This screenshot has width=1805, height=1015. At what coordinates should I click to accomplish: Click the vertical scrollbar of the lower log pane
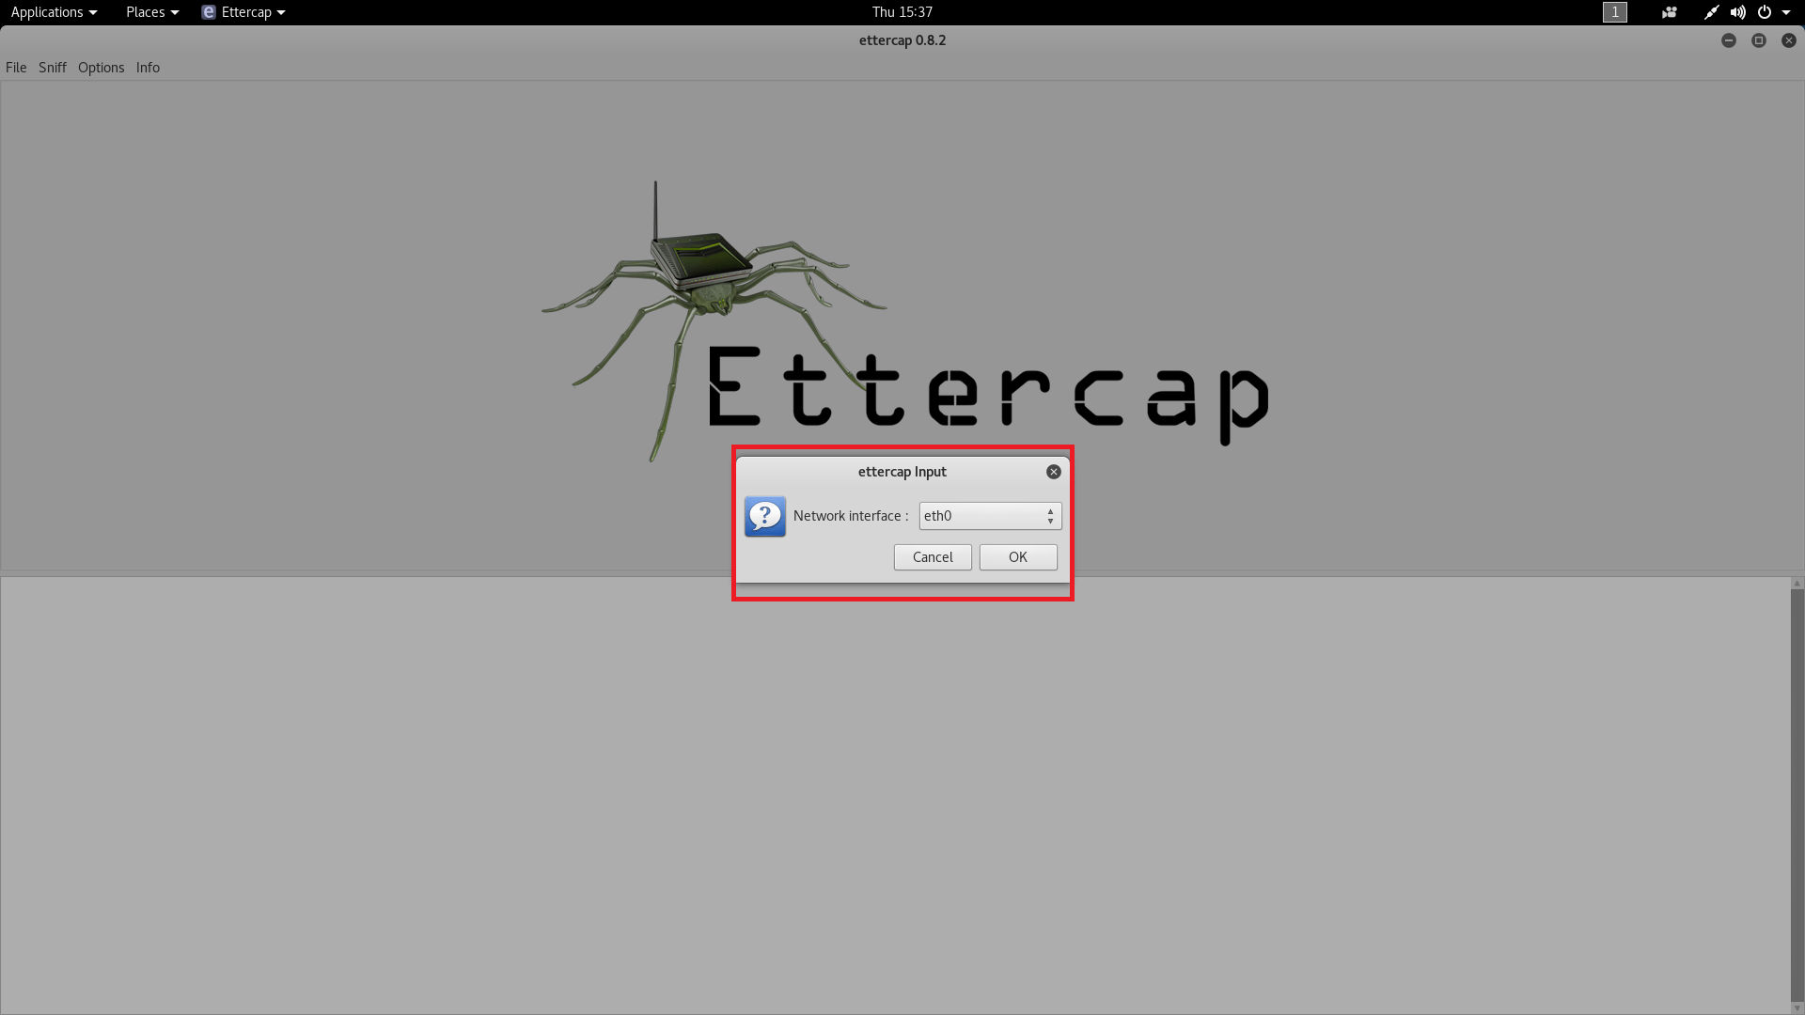click(x=1797, y=795)
